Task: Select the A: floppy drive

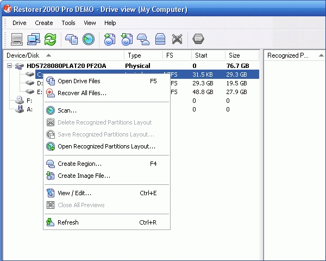Action: 29,109
